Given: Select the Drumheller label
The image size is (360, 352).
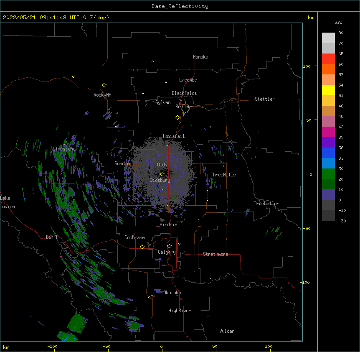Looking at the screenshot, I should coord(266,204).
